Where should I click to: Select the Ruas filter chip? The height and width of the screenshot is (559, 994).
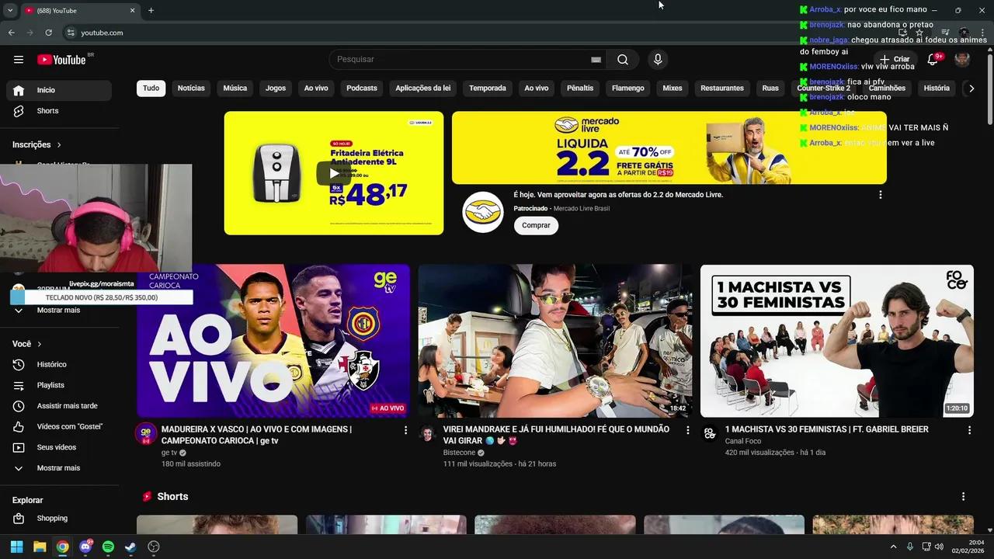point(770,89)
